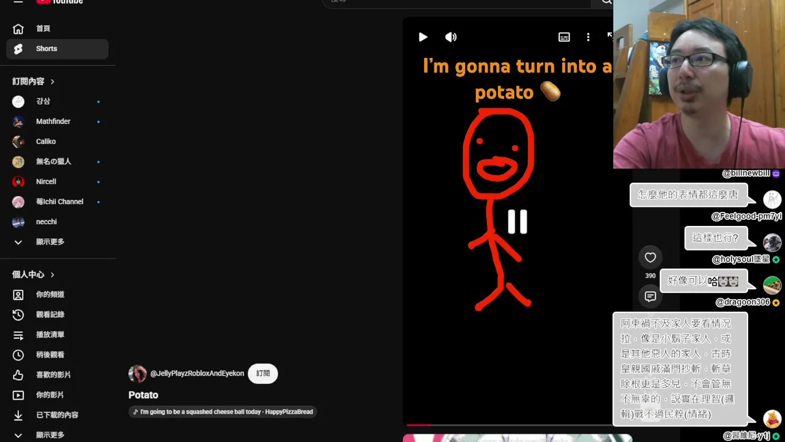This screenshot has width=785, height=442.
Task: Expand 顯示更多 below 已下載的內容
Action: tap(57, 435)
